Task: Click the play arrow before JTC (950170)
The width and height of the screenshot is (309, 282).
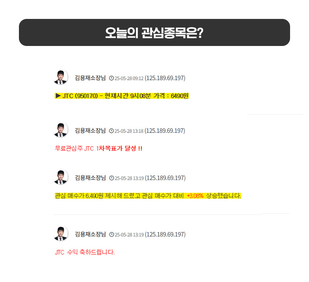Action: (58, 96)
